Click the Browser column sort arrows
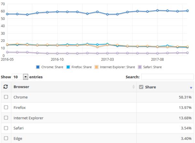This screenshot has height=143, width=195. point(134,87)
